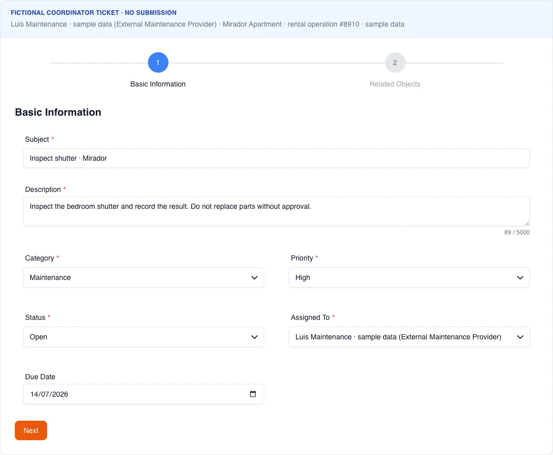Select the Basic Information step label
The image size is (553, 455).
click(158, 84)
